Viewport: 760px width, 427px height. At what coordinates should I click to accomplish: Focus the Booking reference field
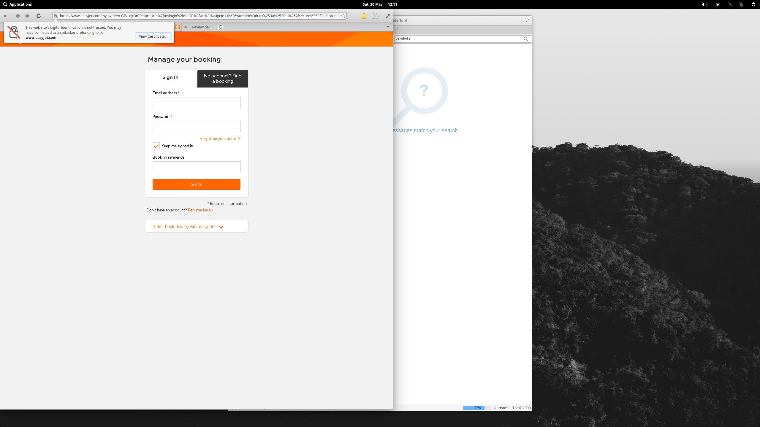(x=197, y=167)
